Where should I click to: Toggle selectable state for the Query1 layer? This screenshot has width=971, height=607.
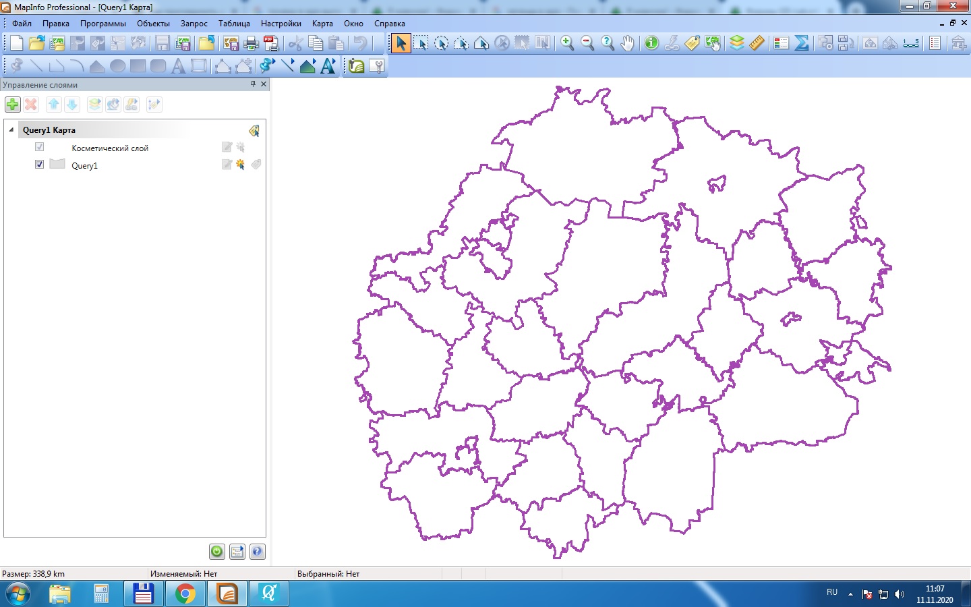click(240, 165)
